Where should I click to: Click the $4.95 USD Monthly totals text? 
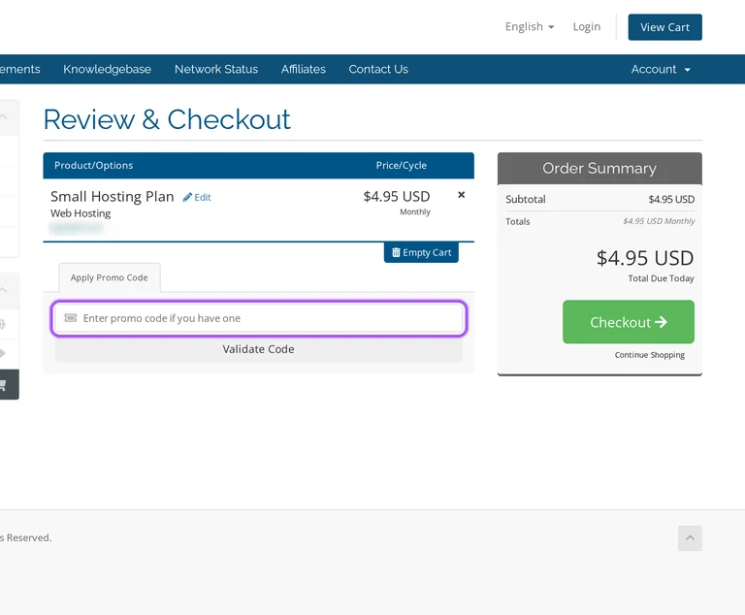(x=659, y=221)
